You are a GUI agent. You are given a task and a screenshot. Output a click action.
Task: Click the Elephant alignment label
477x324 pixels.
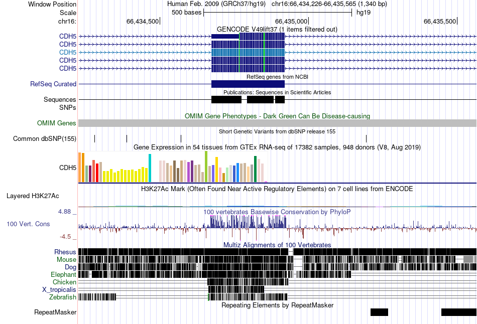tap(63, 274)
